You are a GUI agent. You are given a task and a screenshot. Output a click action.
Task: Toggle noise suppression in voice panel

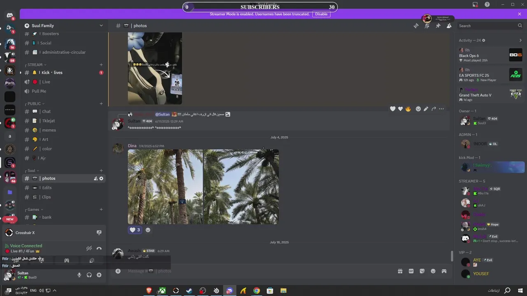point(89,248)
